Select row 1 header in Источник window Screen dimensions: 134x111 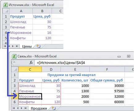6,16
